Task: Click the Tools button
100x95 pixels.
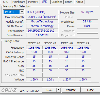Action: click(49, 90)
